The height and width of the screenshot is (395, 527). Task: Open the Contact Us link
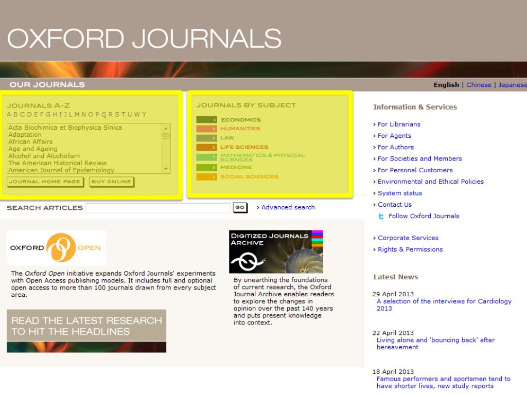pyautogui.click(x=395, y=205)
